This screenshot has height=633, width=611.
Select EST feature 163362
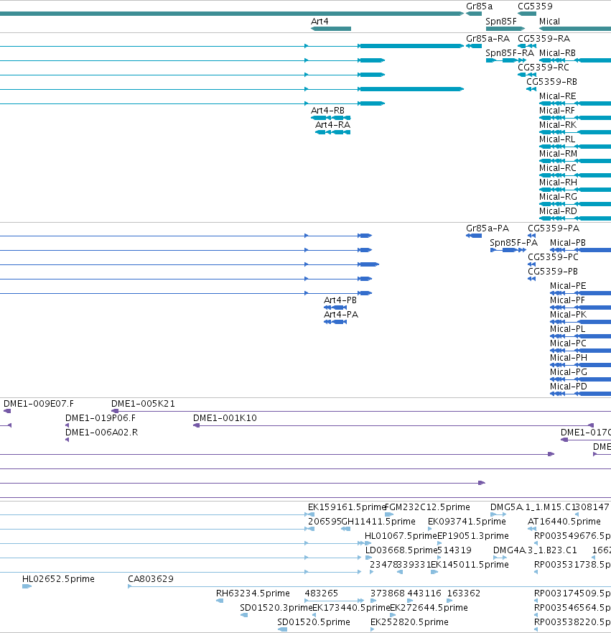(450, 601)
